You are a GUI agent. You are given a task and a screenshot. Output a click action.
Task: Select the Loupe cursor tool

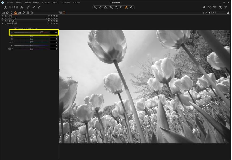coord(106,7)
